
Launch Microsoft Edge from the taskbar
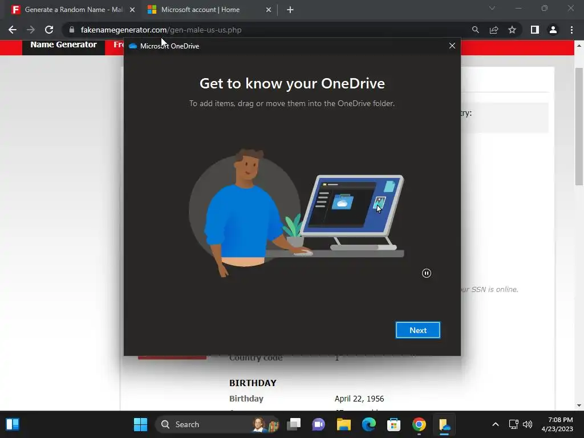pyautogui.click(x=369, y=424)
